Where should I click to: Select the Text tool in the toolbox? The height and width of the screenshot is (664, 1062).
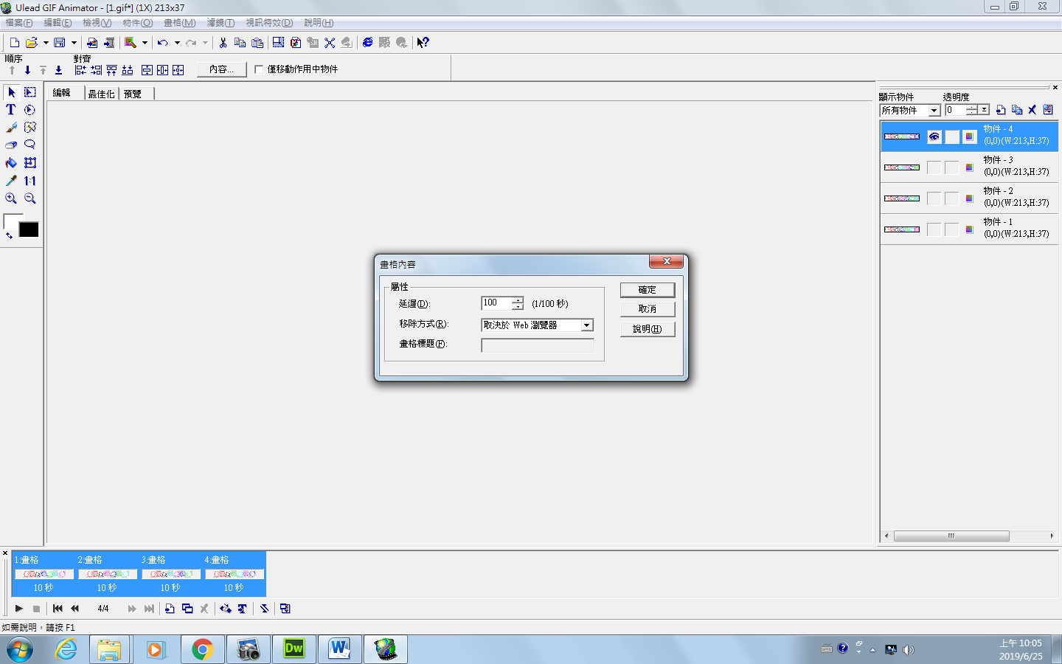(11, 110)
